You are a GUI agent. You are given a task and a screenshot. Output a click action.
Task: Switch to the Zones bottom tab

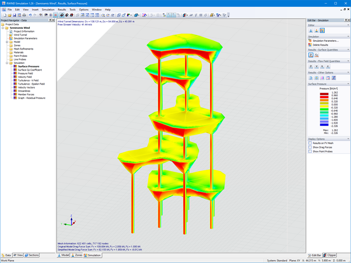[x=77, y=255]
